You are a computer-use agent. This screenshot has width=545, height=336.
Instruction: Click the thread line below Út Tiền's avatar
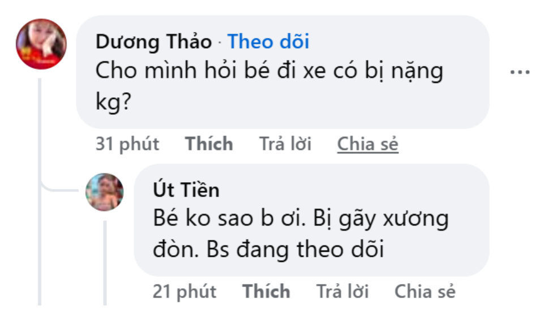pos(105,260)
